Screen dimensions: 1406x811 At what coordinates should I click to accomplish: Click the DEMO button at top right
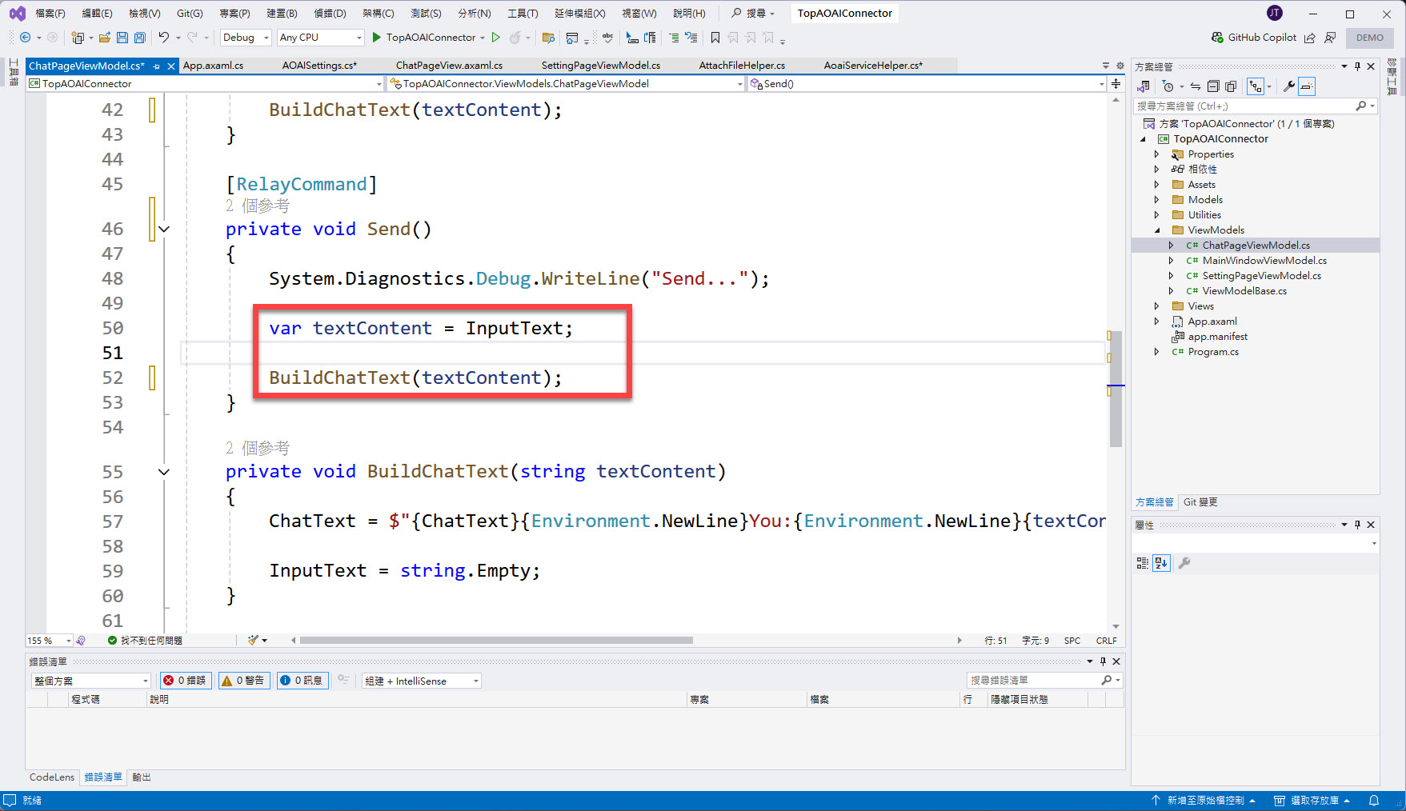click(x=1370, y=38)
